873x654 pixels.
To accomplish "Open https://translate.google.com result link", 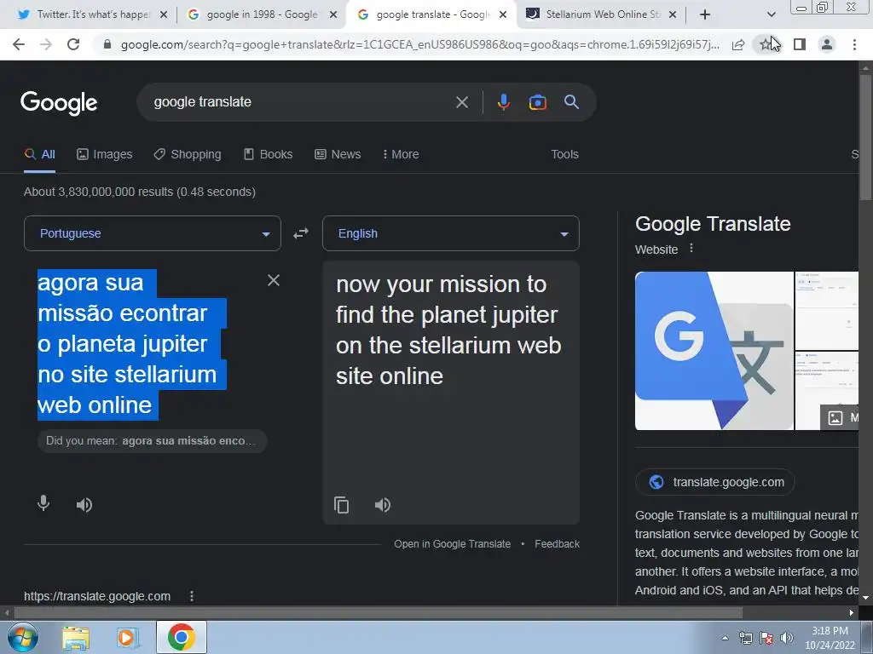I will 97,596.
